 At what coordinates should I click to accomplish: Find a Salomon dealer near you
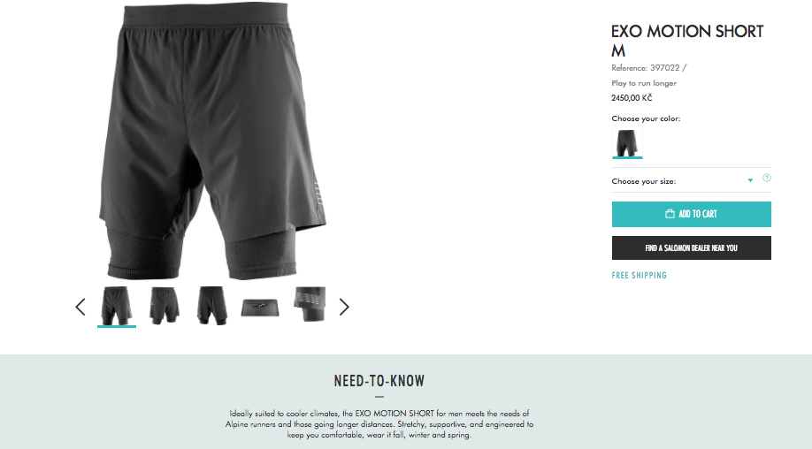click(692, 248)
